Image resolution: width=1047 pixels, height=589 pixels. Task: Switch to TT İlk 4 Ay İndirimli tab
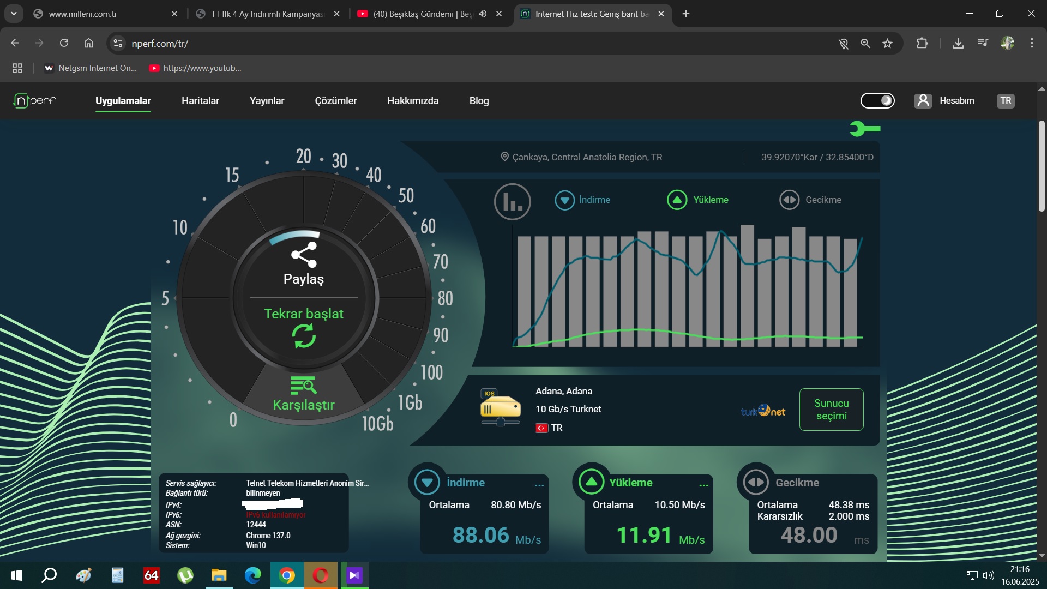267,14
